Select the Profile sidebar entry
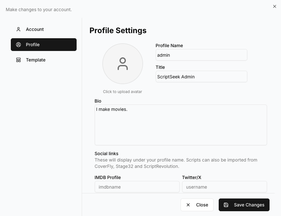The width and height of the screenshot is (281, 216). tap(33, 45)
